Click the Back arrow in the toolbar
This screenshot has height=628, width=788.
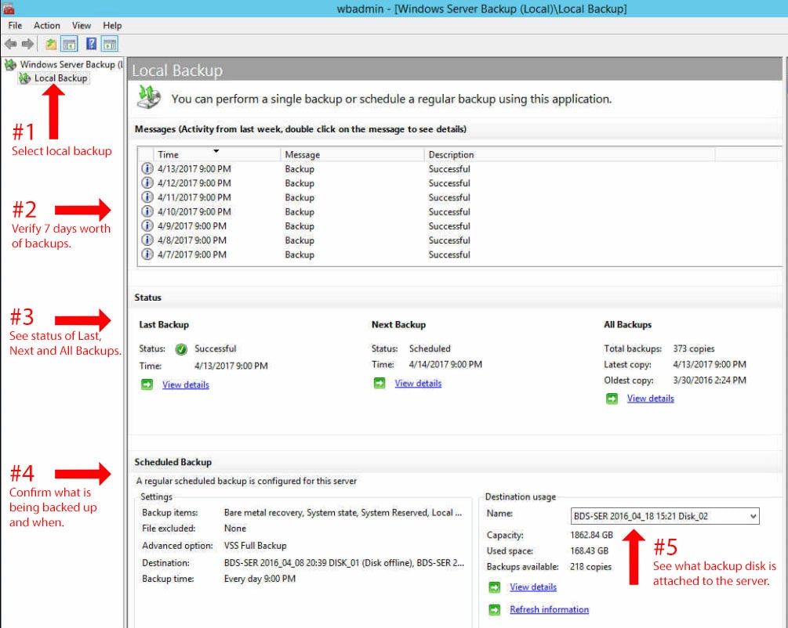pyautogui.click(x=10, y=44)
